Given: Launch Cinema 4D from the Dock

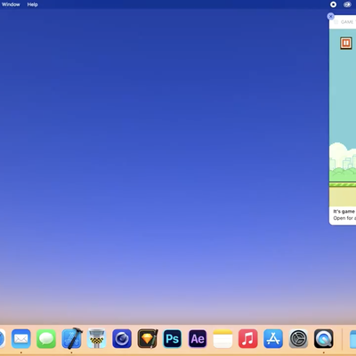Looking at the screenshot, I should [122, 338].
